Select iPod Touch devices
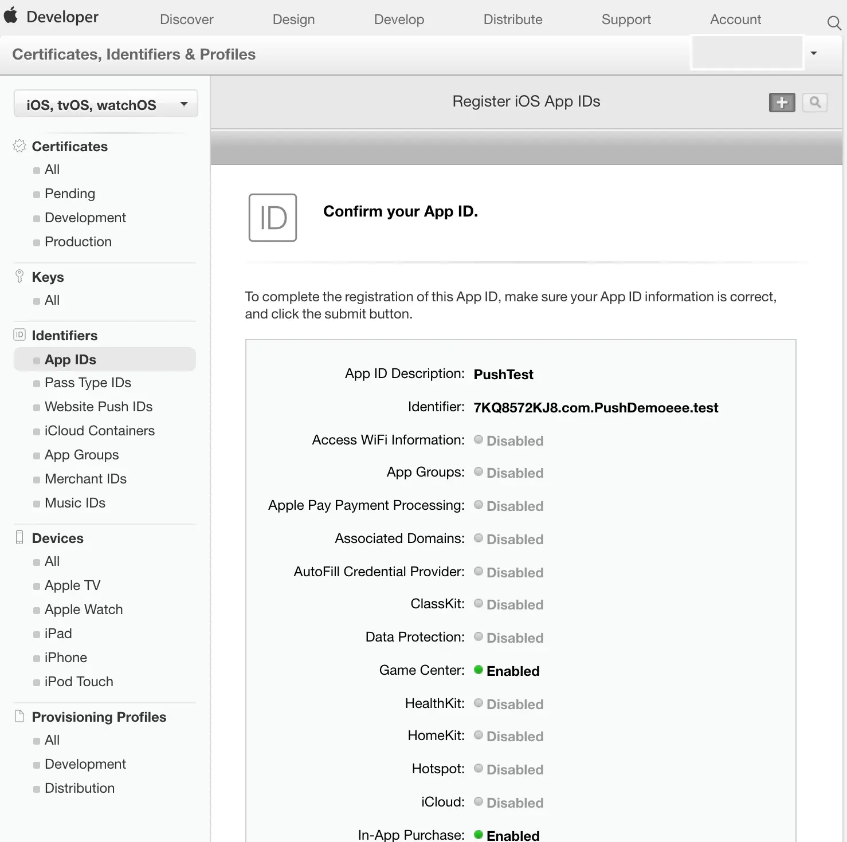Image resolution: width=847 pixels, height=842 pixels. click(79, 682)
